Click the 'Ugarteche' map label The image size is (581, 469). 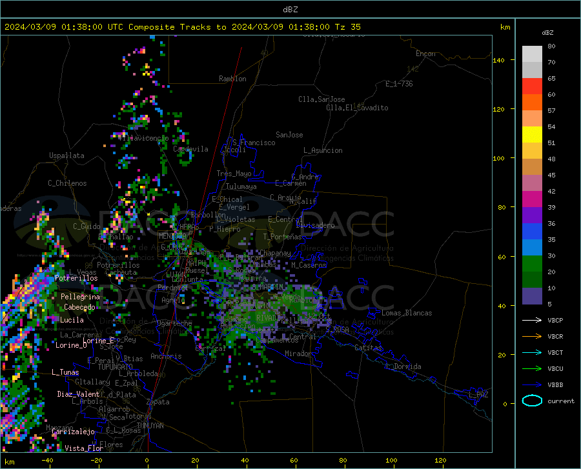[174, 323]
